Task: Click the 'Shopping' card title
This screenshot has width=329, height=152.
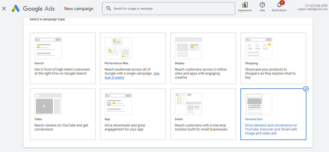Action: coord(252,63)
